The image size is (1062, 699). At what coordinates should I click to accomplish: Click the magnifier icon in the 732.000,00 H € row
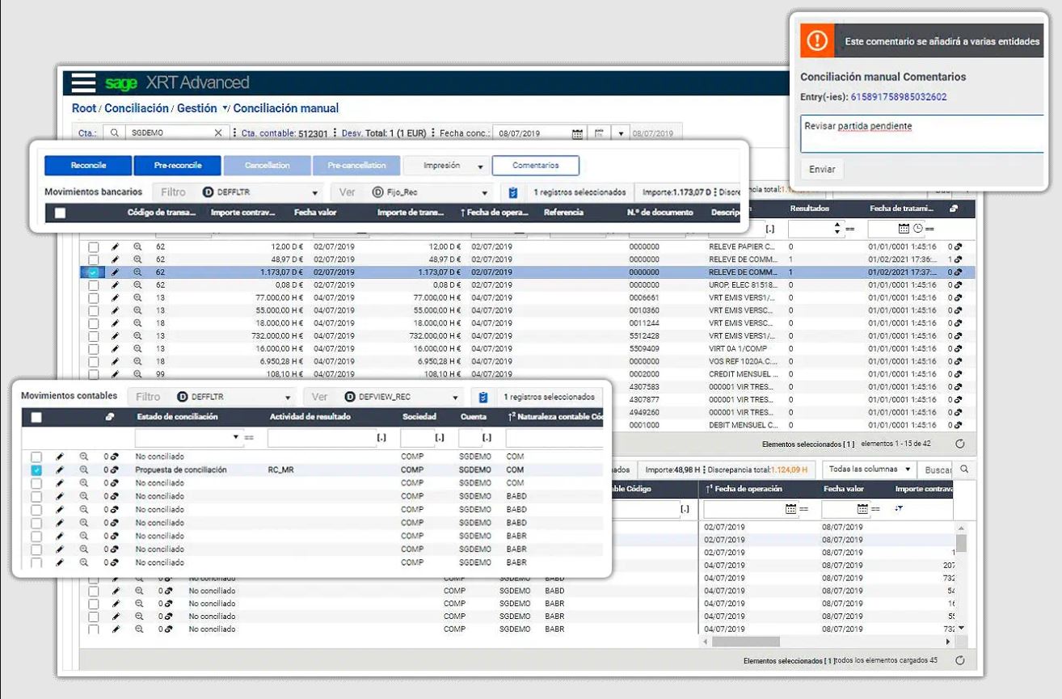[137, 336]
